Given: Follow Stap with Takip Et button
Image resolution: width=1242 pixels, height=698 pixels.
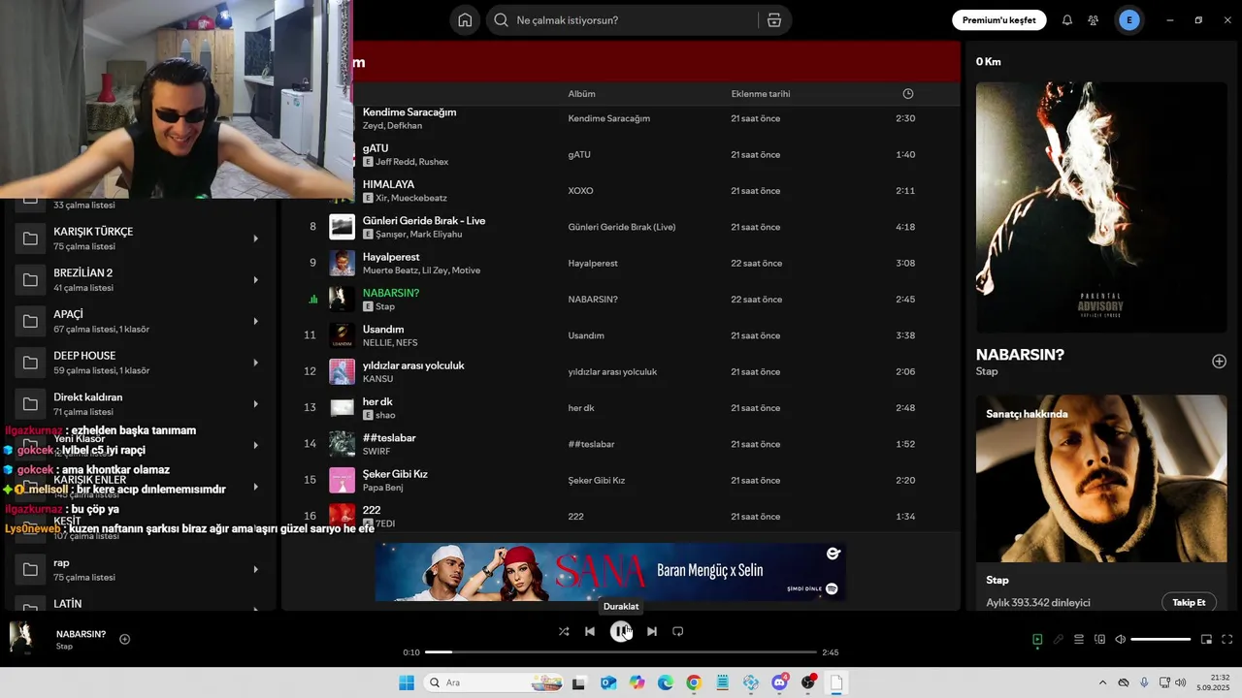Looking at the screenshot, I should tap(1189, 603).
